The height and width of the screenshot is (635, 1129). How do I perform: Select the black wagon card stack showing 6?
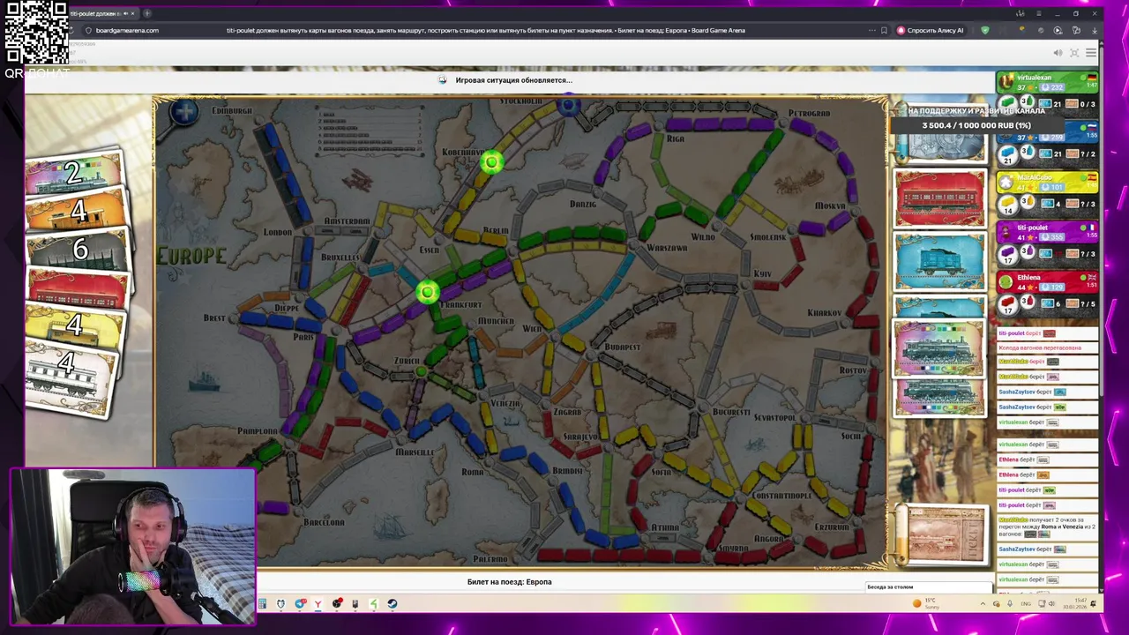click(78, 250)
